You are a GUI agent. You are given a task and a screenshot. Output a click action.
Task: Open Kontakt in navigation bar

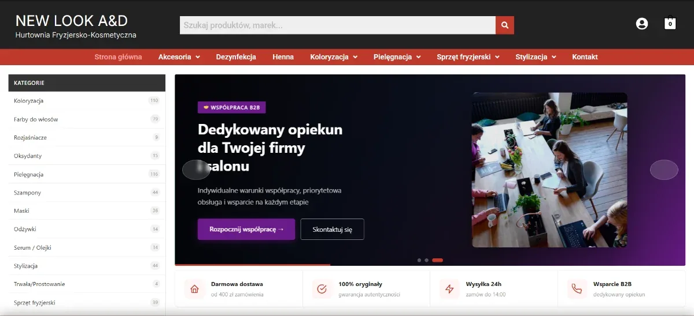585,57
